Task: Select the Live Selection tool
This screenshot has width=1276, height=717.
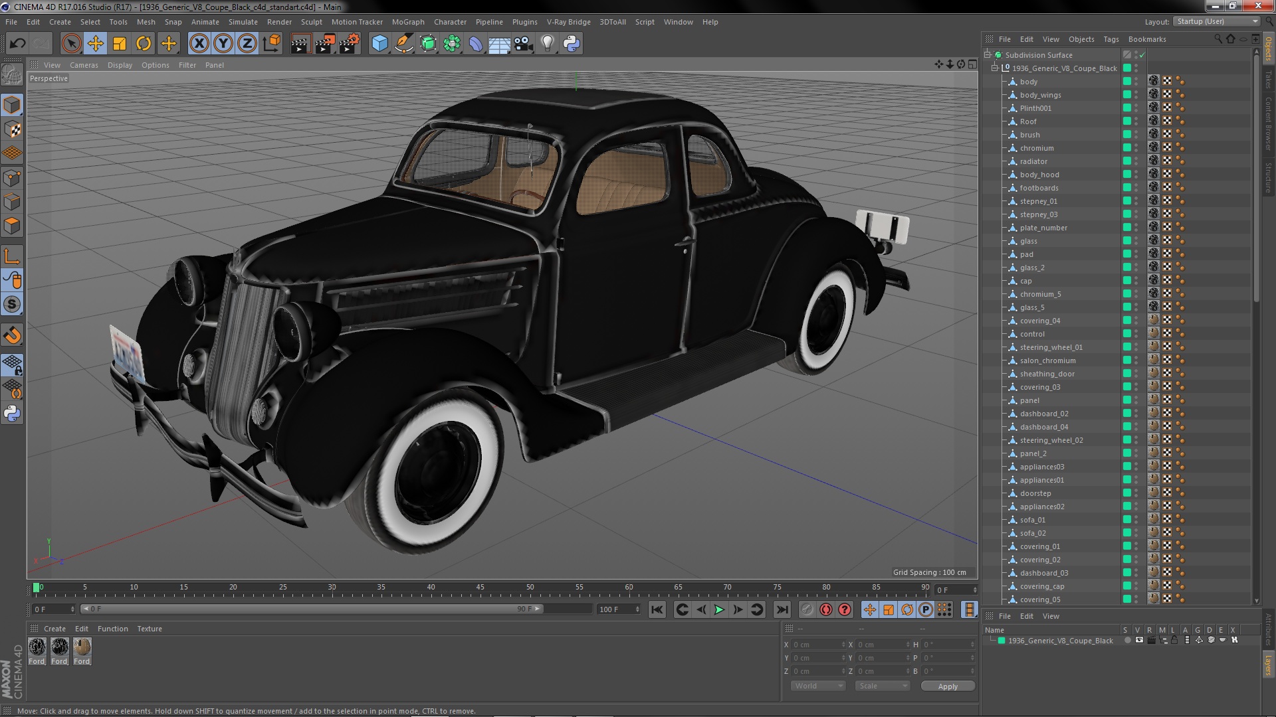Action: pos(71,44)
